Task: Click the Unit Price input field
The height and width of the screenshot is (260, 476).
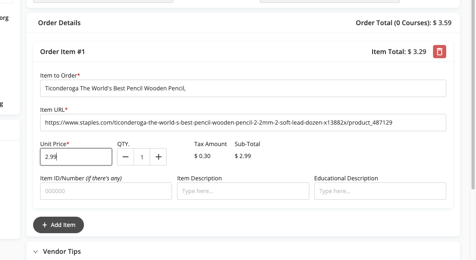Action: coord(76,157)
